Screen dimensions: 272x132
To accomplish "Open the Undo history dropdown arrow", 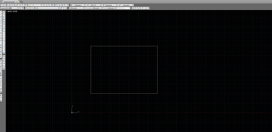I will point(35,5).
